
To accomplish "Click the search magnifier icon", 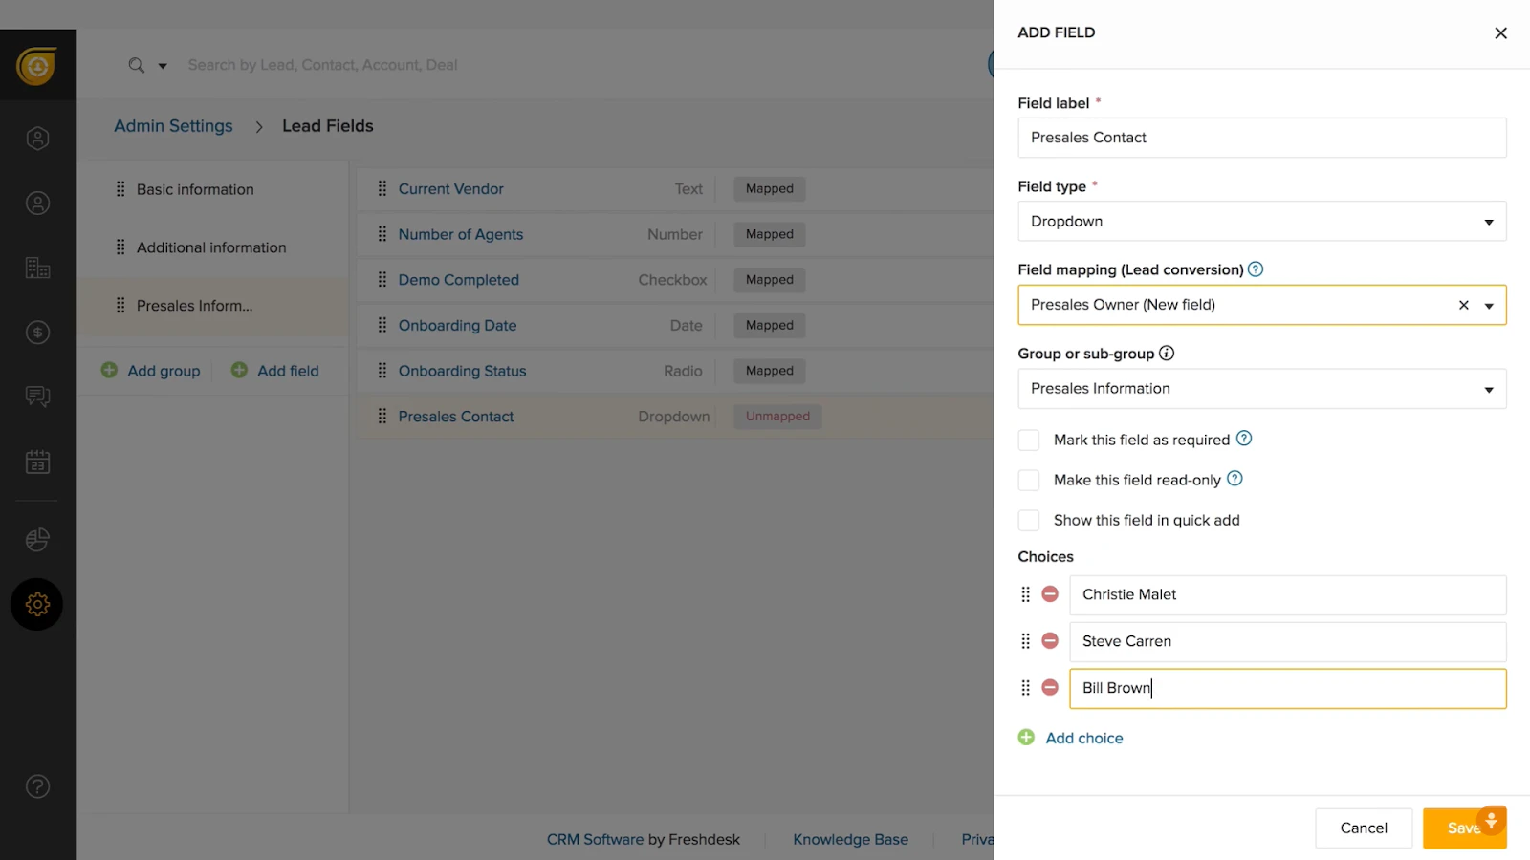I will point(137,65).
